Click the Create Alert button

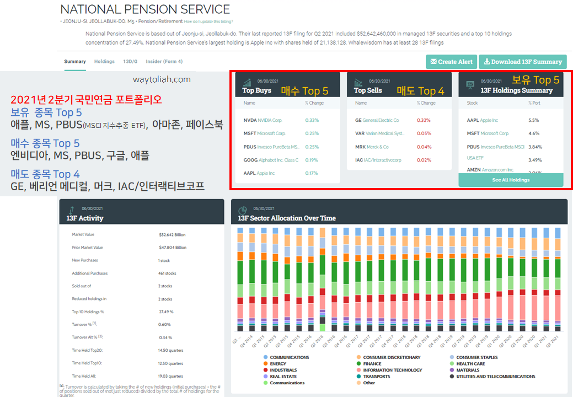coord(451,62)
